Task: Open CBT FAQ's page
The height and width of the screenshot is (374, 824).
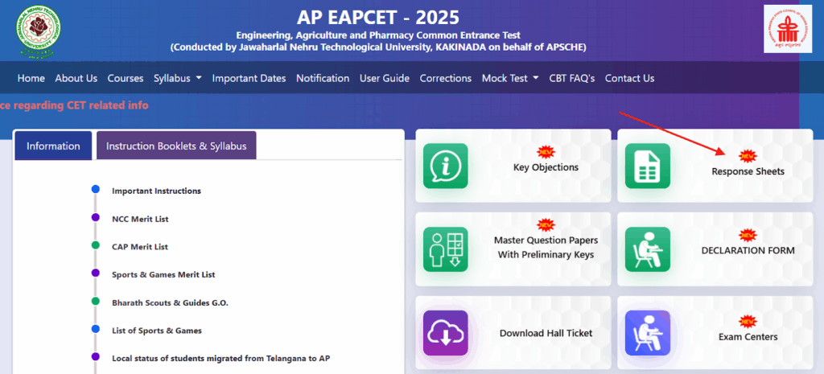Action: [x=572, y=78]
